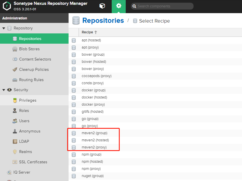Screen dimensions: 242x181
Task: Focus the Search components field
Action: pyautogui.click(x=162, y=6)
